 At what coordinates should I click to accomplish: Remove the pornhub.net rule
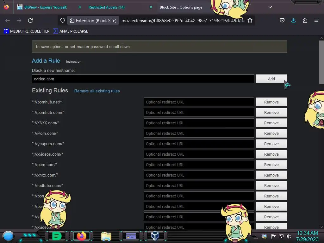pyautogui.click(x=271, y=102)
